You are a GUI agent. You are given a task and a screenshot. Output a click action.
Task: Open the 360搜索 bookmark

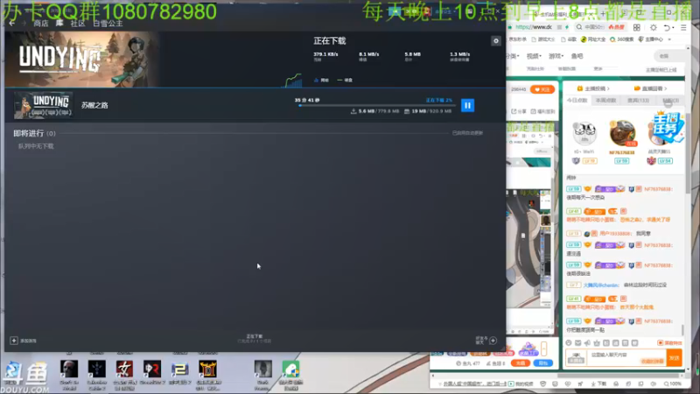coord(621,39)
